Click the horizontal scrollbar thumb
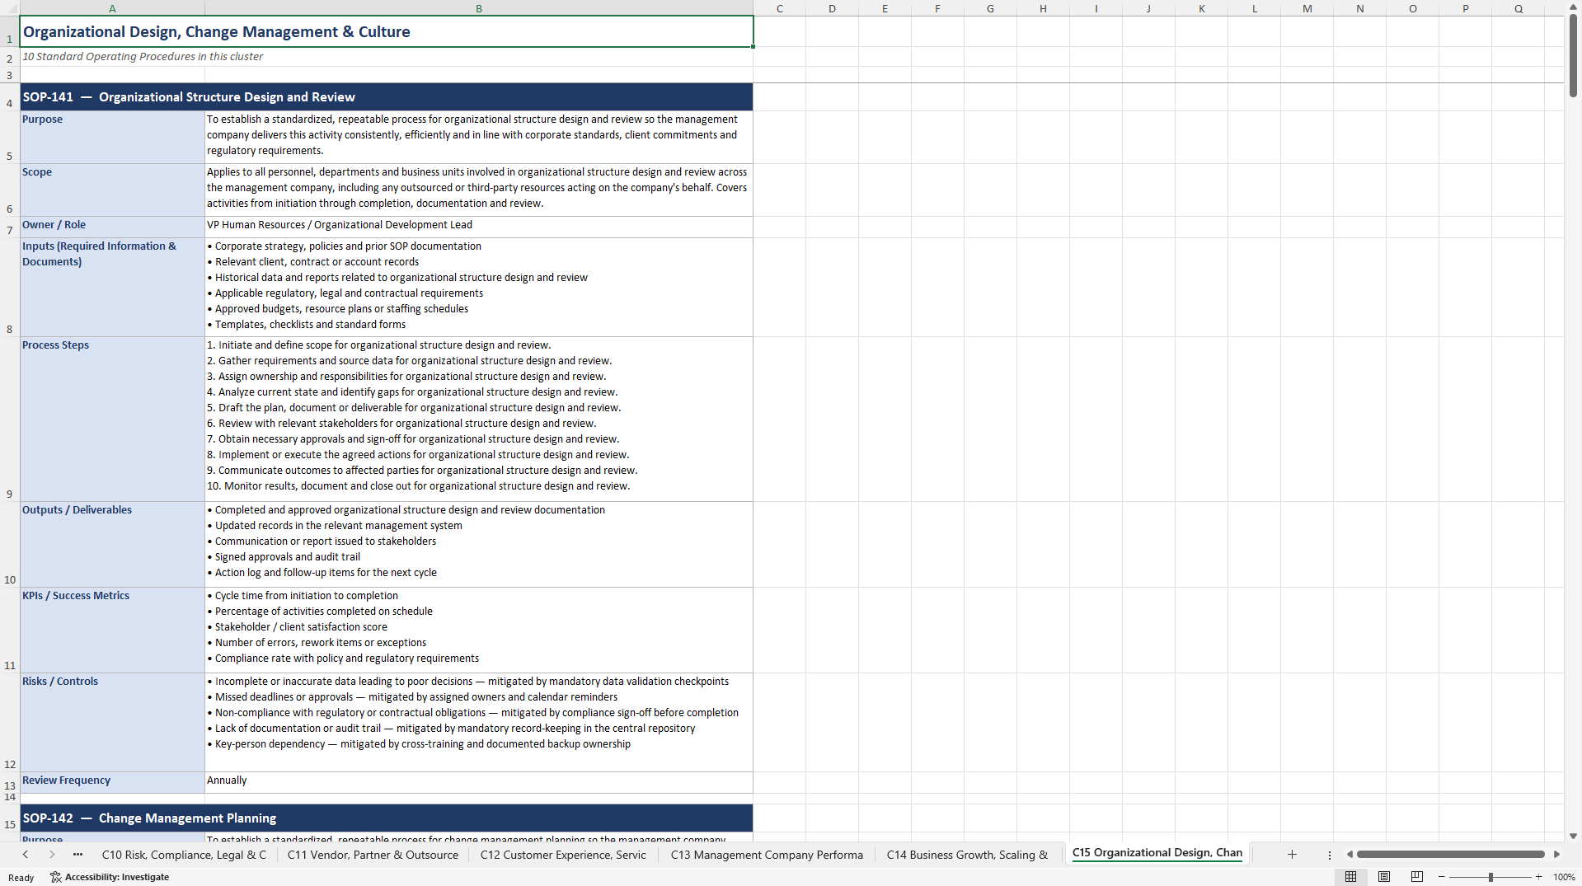 [1450, 855]
